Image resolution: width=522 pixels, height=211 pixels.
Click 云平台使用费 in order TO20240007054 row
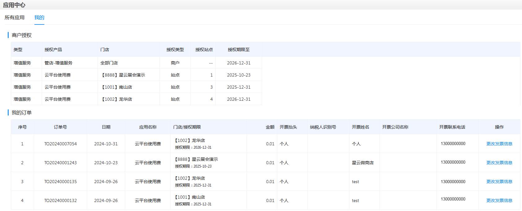pos(148,144)
